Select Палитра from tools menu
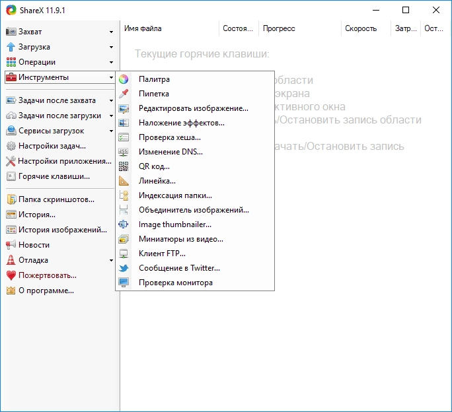 pyautogui.click(x=195, y=79)
